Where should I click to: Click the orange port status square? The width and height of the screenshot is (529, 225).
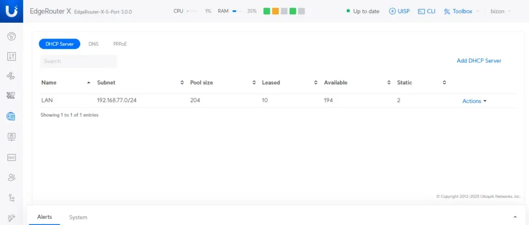click(x=275, y=11)
